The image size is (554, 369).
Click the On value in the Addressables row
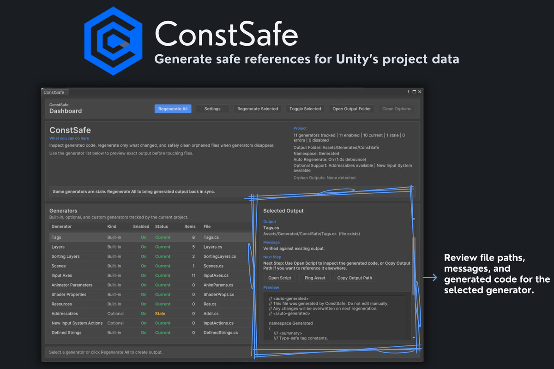144,314
